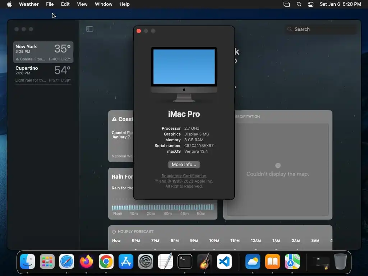Open the View menu

click(82, 4)
